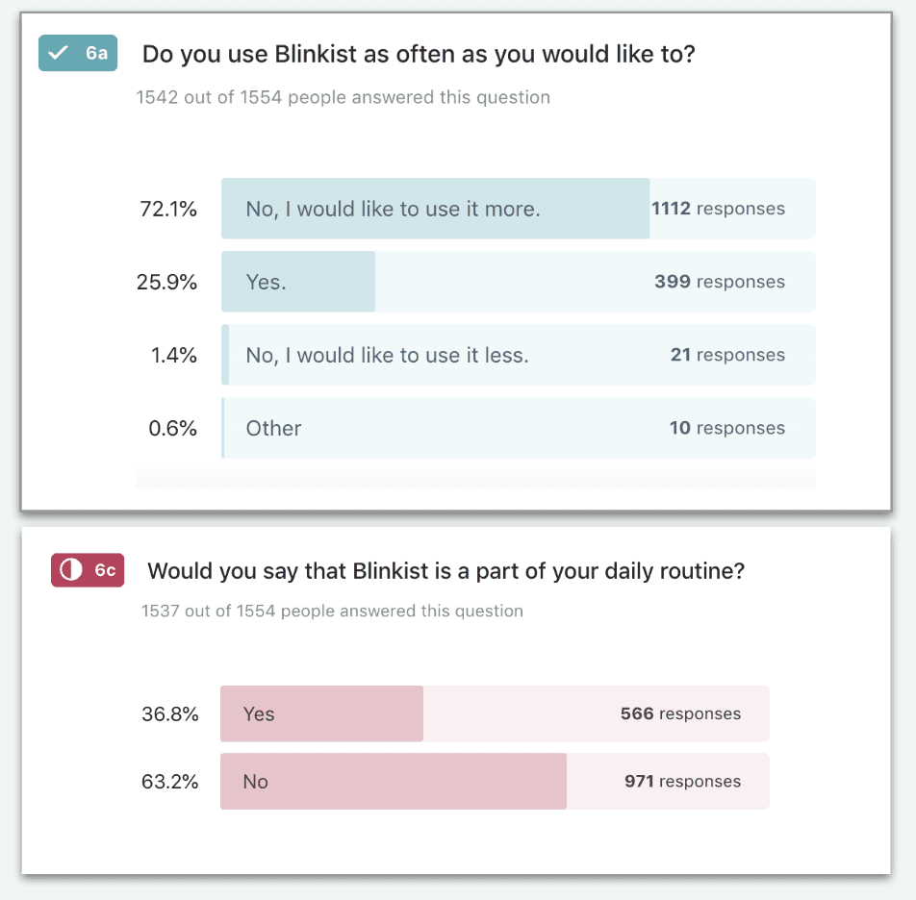Image resolution: width=916 pixels, height=900 pixels.
Task: Click the teal 6a question badge
Action: pyautogui.click(x=78, y=53)
